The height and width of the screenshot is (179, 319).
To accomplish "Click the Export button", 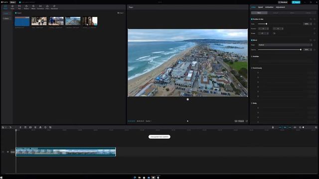I will [x=296, y=2].
